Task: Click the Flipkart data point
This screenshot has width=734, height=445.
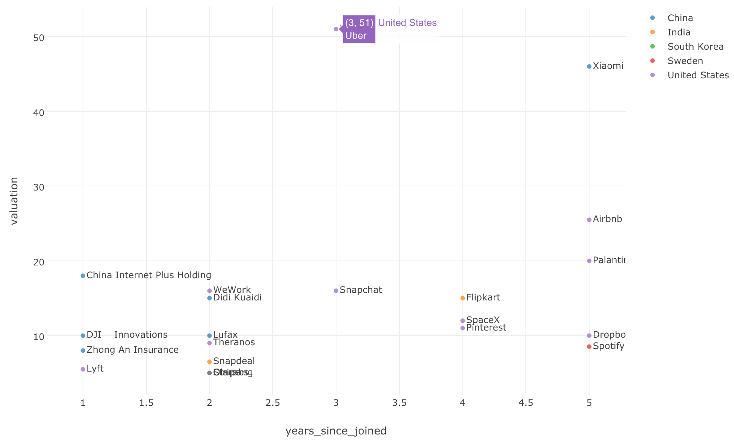Action: click(463, 298)
